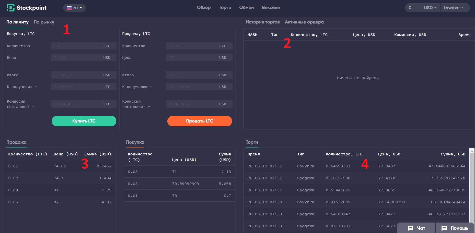Click the Комиссия, USD column header
The image size is (475, 233).
[410, 35]
